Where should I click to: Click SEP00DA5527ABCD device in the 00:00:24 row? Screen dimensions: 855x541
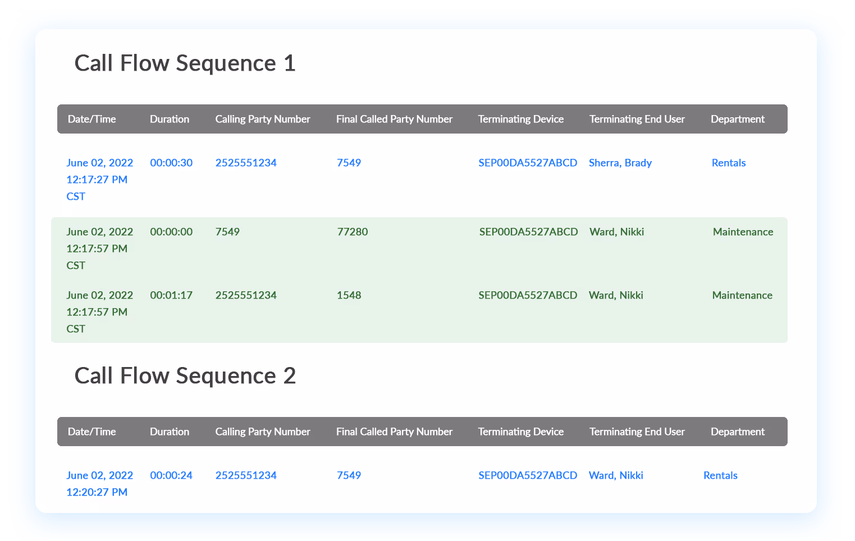528,475
